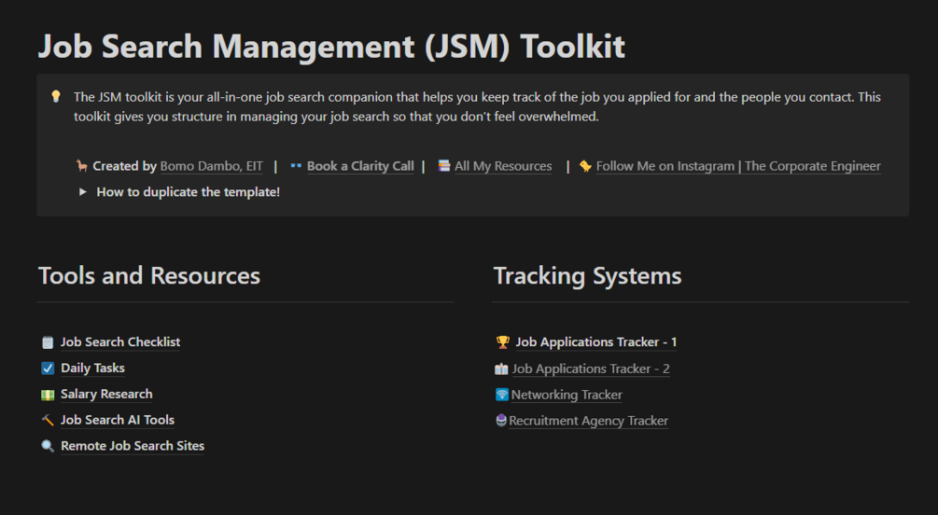Click the notepad icon beside Job Search Checklist

point(48,342)
